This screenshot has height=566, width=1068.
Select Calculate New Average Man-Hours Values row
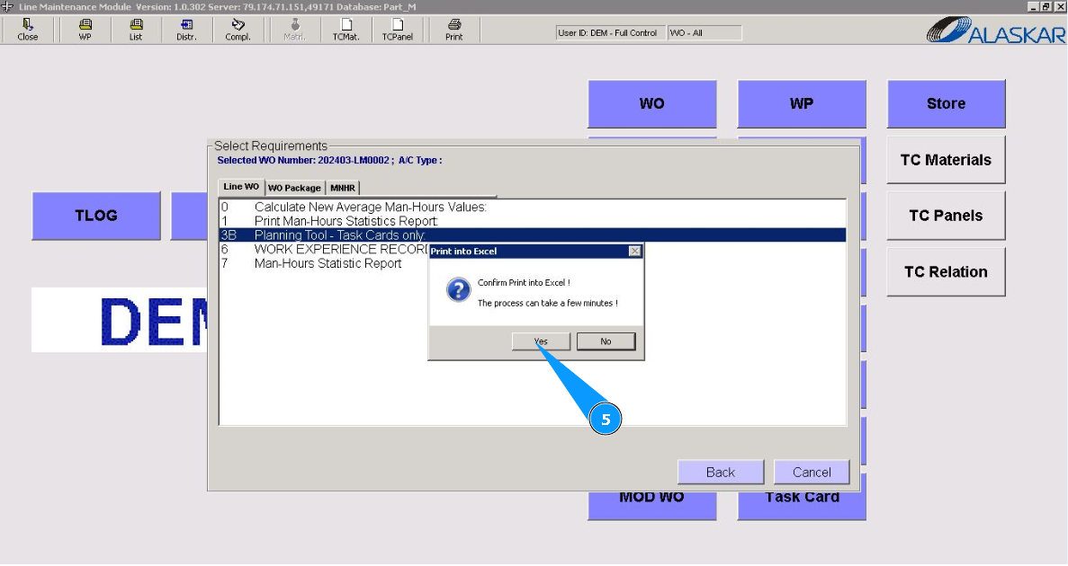pyautogui.click(x=532, y=207)
